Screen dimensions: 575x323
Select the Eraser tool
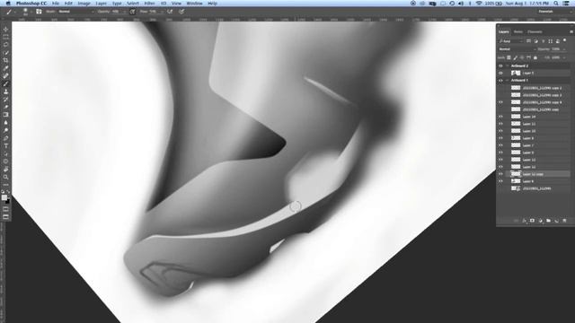point(5,107)
